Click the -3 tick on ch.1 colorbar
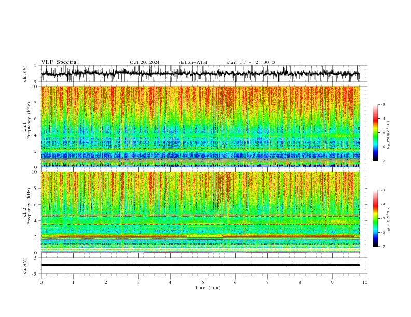 383,104
